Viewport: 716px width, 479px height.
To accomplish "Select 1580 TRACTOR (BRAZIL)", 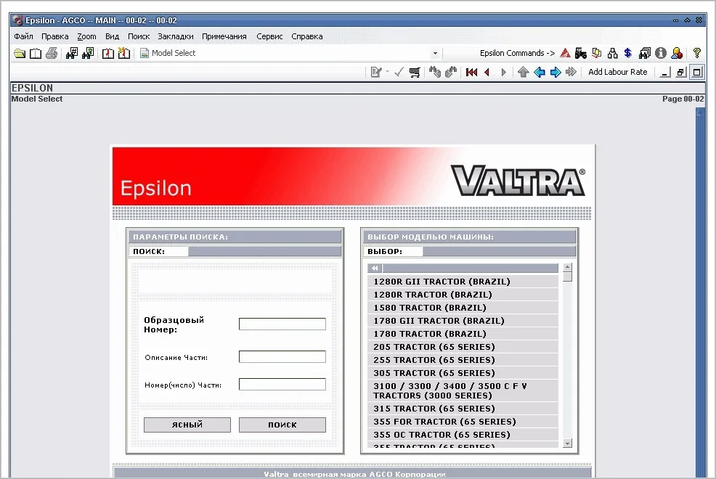I will pos(463,308).
